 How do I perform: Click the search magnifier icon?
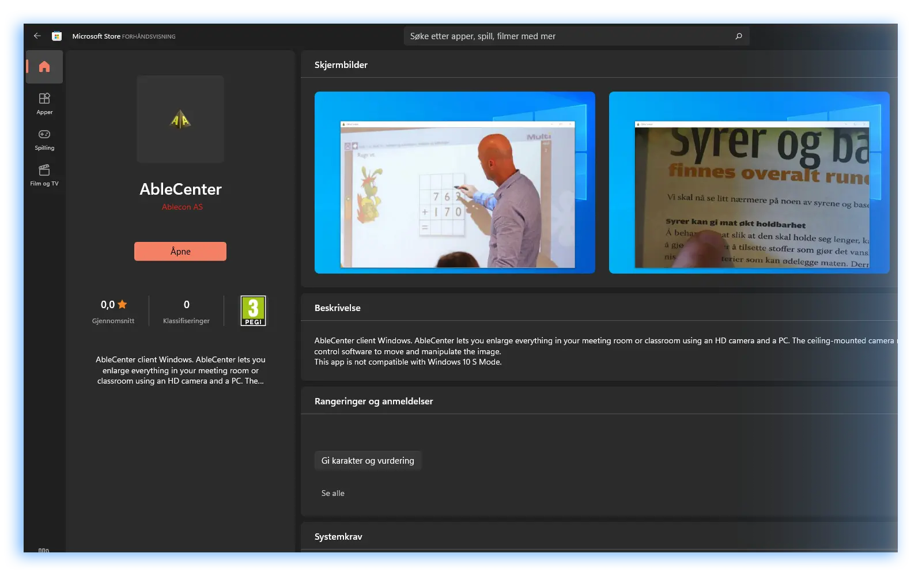pyautogui.click(x=739, y=36)
